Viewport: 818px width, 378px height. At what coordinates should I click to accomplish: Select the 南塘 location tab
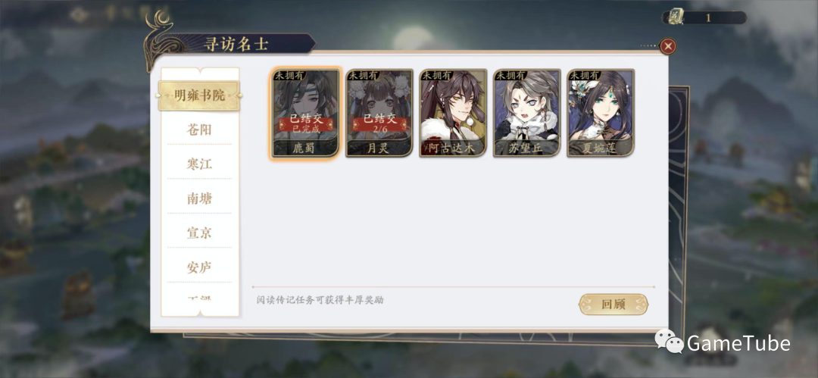coord(200,198)
